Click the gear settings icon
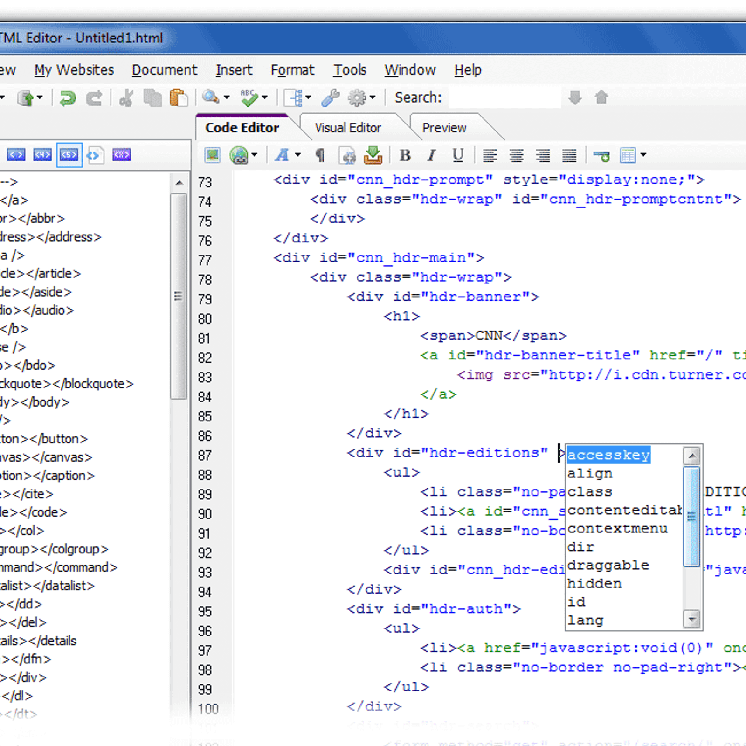The width and height of the screenshot is (746, 746). tap(358, 98)
